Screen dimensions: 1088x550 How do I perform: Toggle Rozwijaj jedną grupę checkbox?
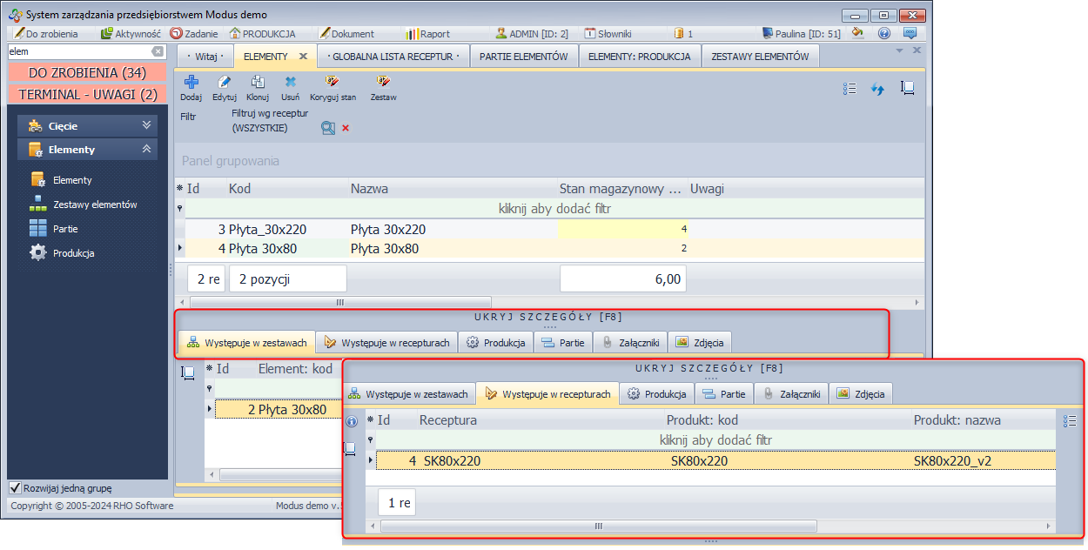15,487
